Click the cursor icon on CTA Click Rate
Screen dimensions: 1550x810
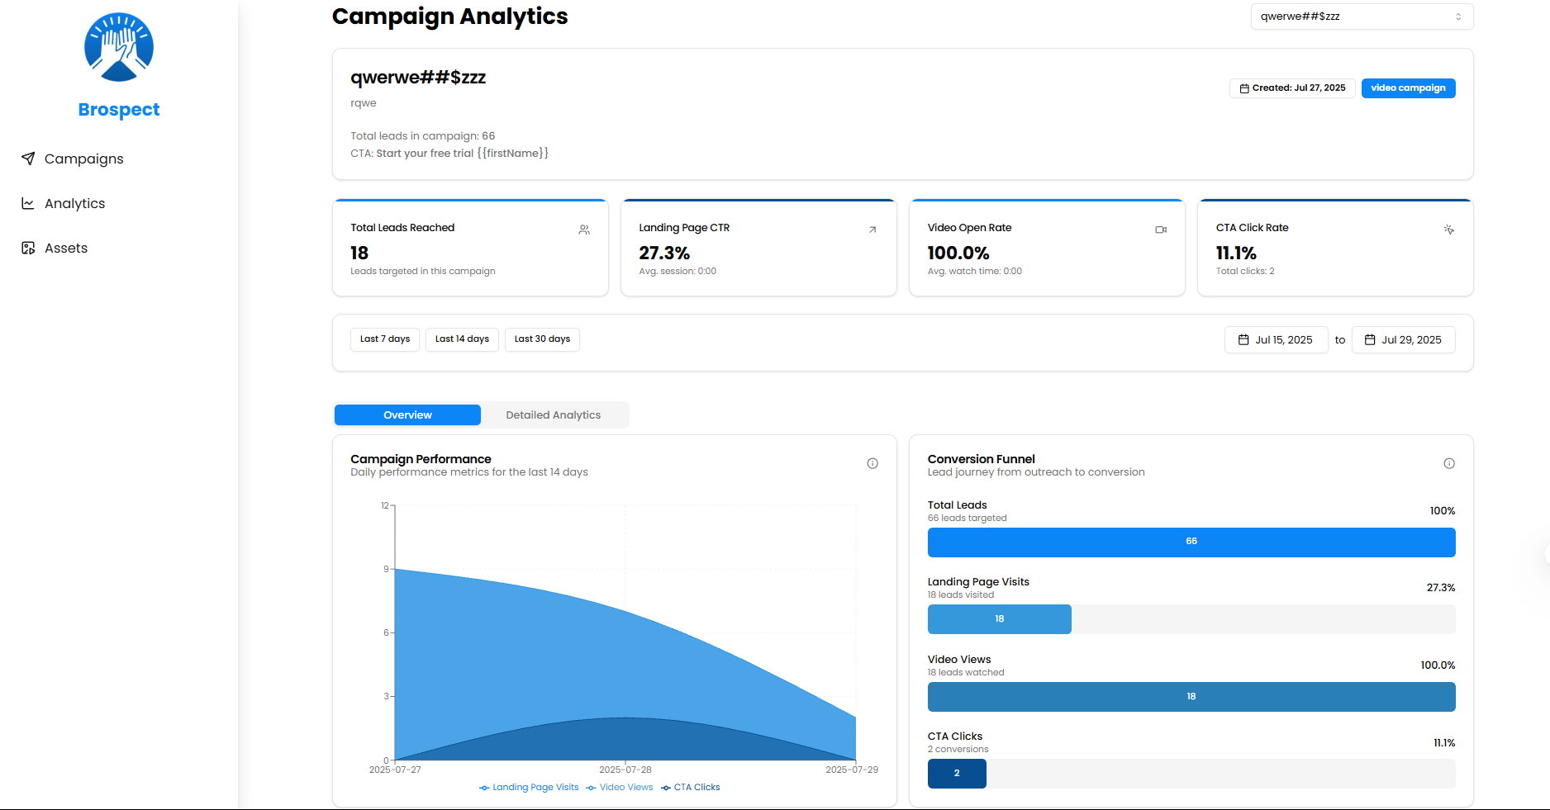click(x=1448, y=230)
